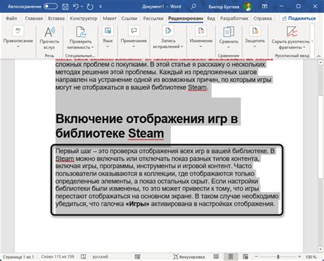324x261 pixels.
Task: Undo the last action
Action: (x=76, y=7)
